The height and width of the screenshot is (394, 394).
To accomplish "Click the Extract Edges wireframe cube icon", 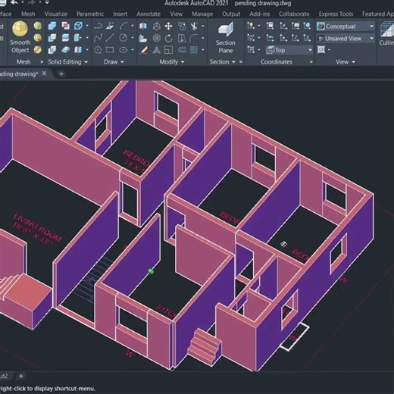I will point(78,26).
